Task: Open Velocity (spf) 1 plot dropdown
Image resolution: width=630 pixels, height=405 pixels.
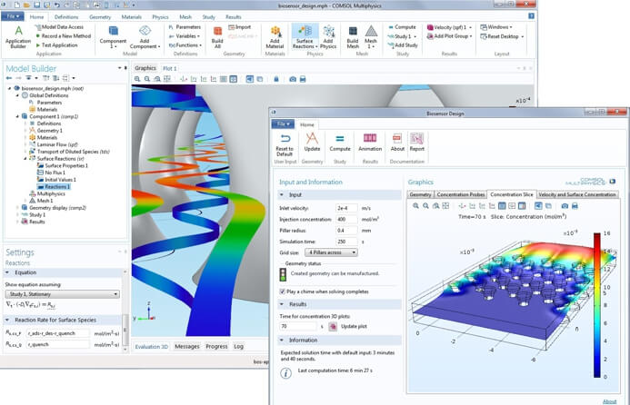Action: click(x=449, y=27)
